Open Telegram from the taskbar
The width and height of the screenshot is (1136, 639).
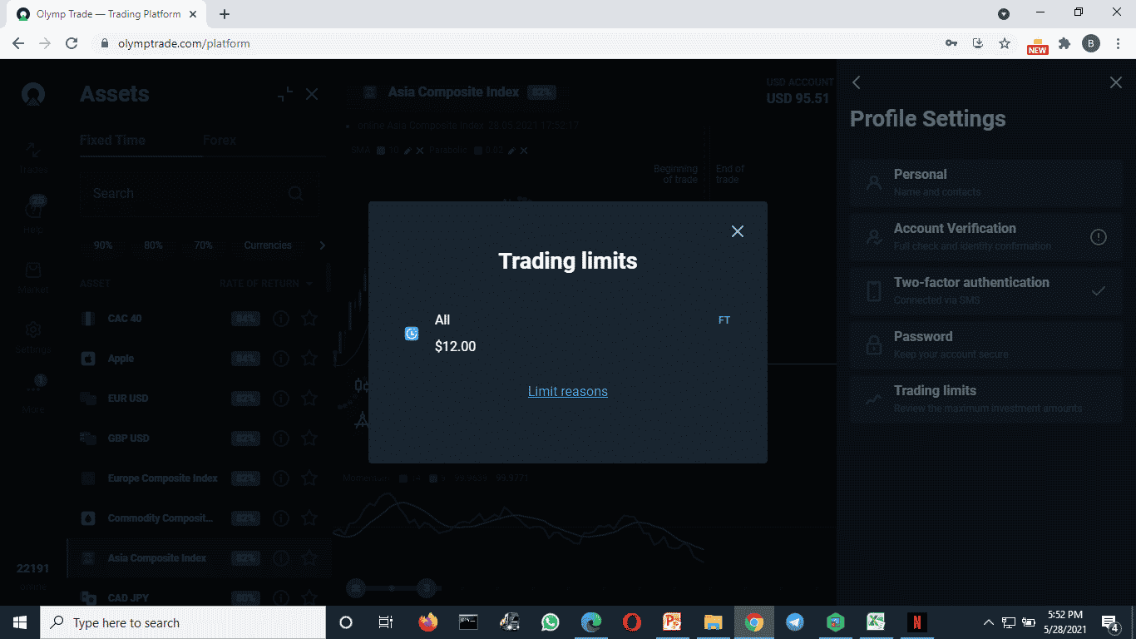point(795,622)
